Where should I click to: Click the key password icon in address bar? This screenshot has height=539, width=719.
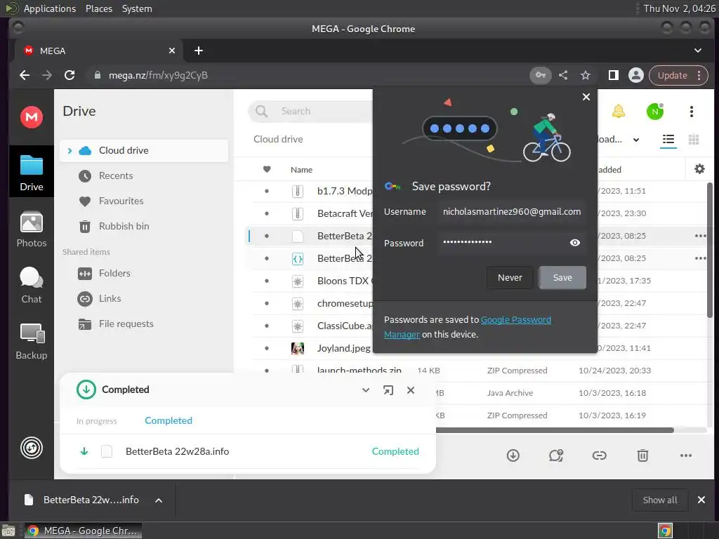540,75
